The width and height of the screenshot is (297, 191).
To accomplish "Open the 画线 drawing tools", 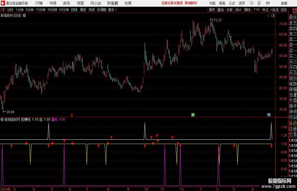I will pyautogui.click(x=247, y=10).
